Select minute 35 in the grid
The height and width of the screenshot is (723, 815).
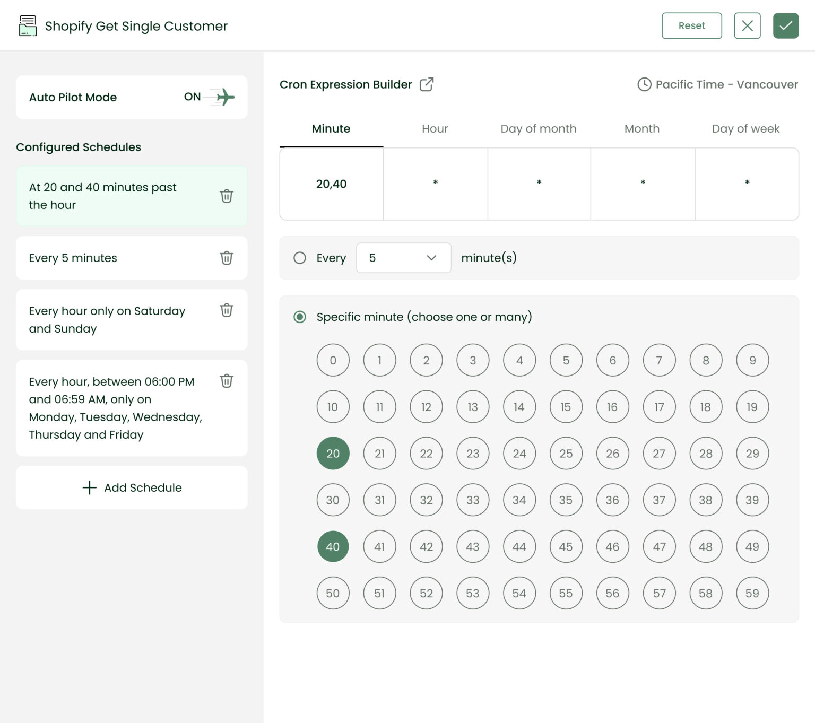point(566,500)
